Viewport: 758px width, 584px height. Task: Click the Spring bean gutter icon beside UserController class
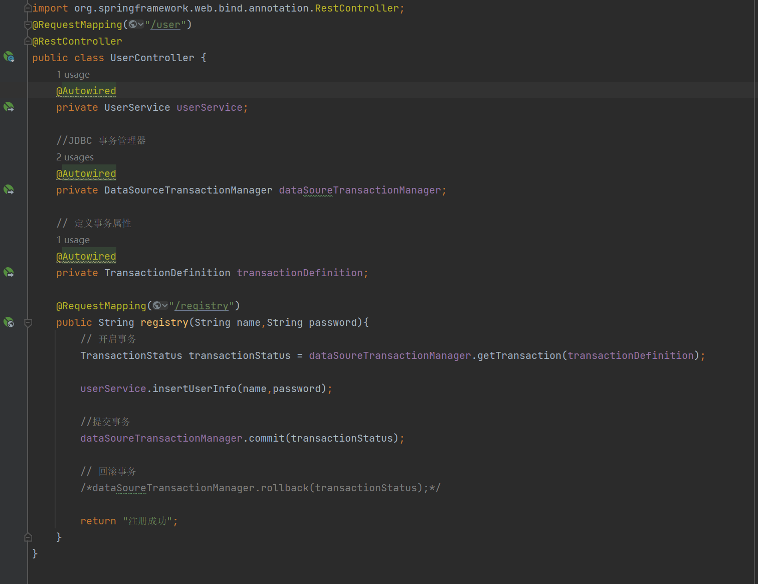point(9,57)
